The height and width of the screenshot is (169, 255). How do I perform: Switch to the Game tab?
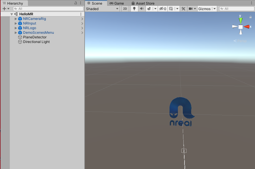117,3
